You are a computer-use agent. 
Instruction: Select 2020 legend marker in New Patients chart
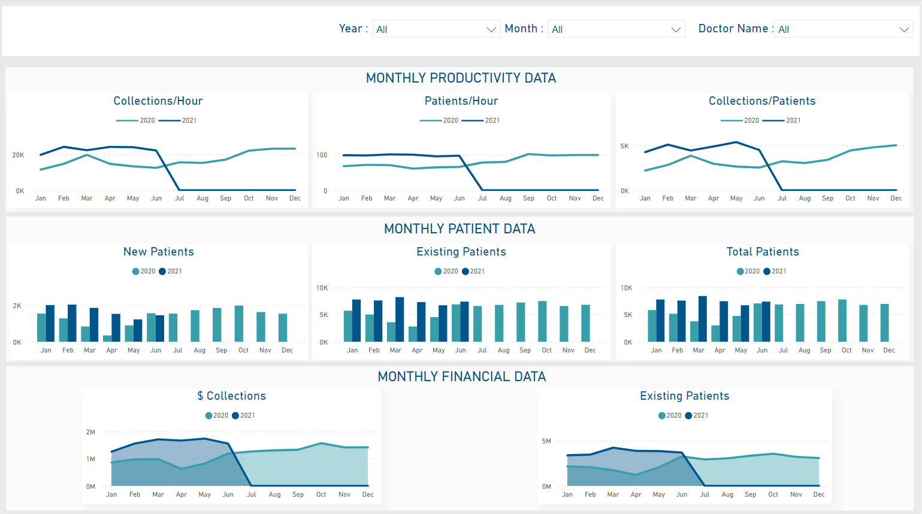136,272
